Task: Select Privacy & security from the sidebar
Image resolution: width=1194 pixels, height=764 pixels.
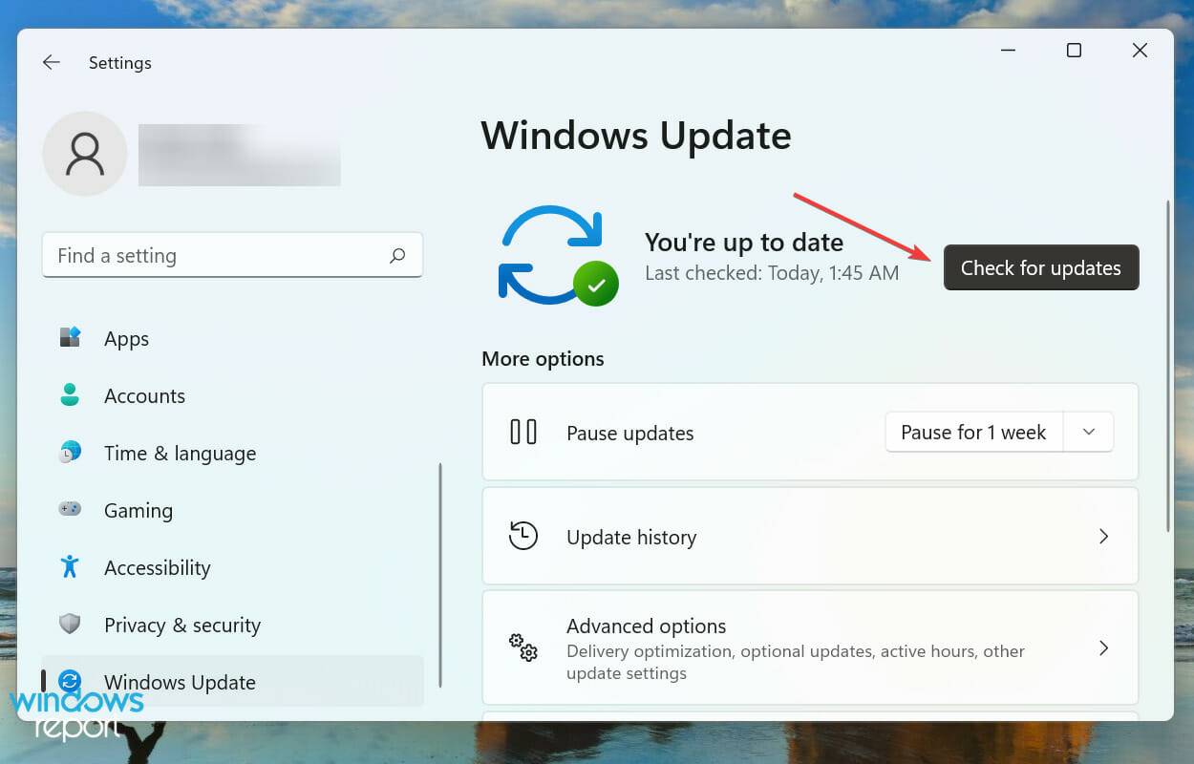Action: click(181, 625)
